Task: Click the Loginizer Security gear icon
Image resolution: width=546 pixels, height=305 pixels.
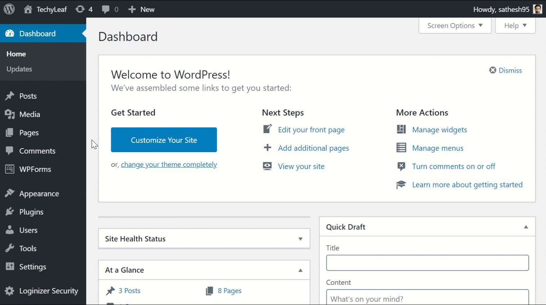Action: [x=10, y=291]
